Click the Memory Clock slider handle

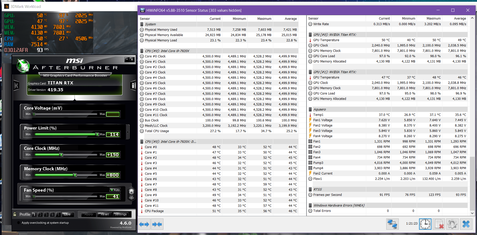point(75,175)
